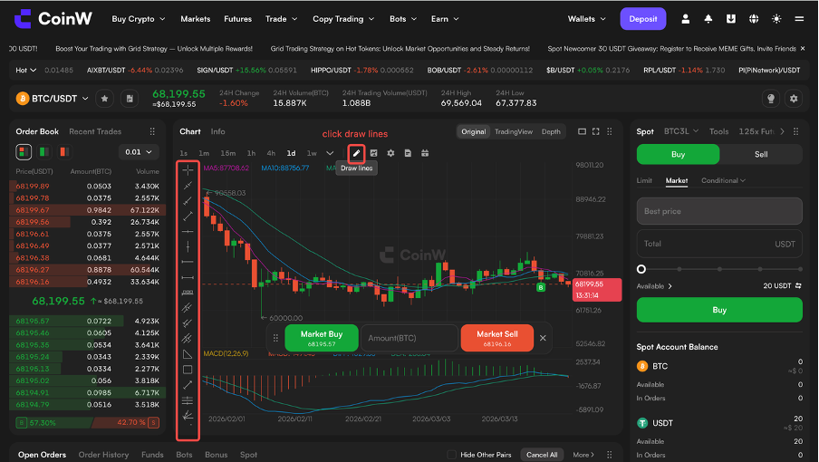The height and width of the screenshot is (462, 819).
Task: Select the triangle shape drawing tool
Action: click(x=188, y=354)
